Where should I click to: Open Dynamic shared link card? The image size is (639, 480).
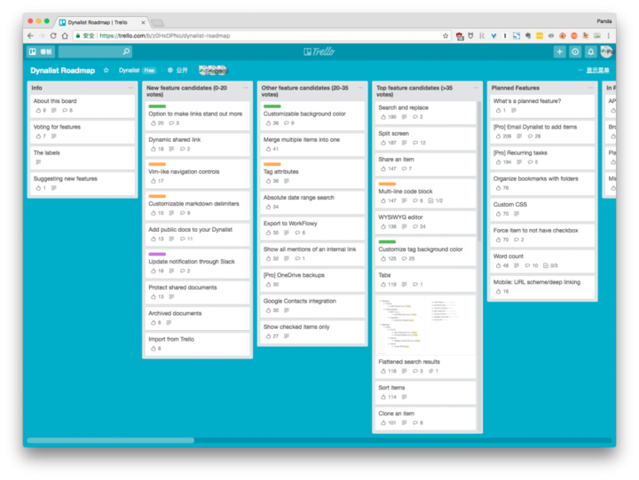point(197,145)
